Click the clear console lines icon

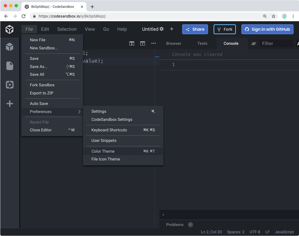click(254, 44)
